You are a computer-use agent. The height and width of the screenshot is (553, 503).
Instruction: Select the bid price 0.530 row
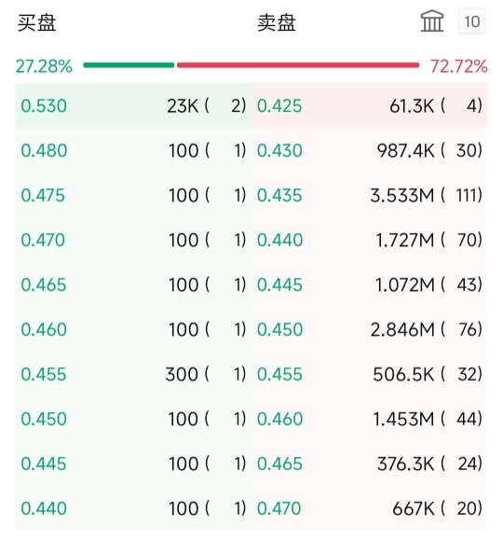133,105
